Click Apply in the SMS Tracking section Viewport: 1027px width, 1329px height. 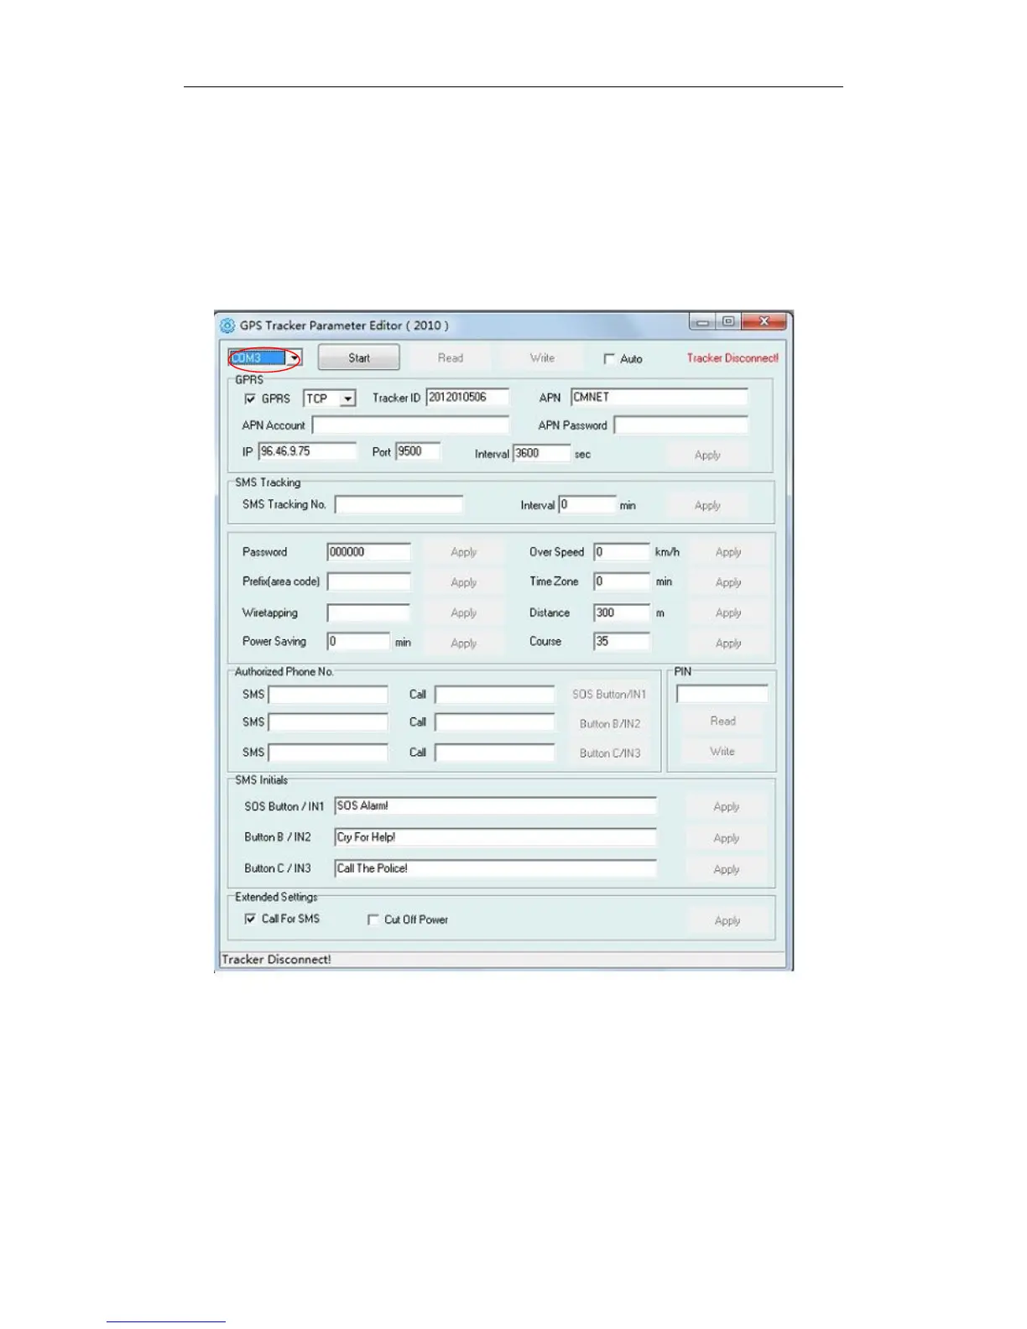pos(707,505)
